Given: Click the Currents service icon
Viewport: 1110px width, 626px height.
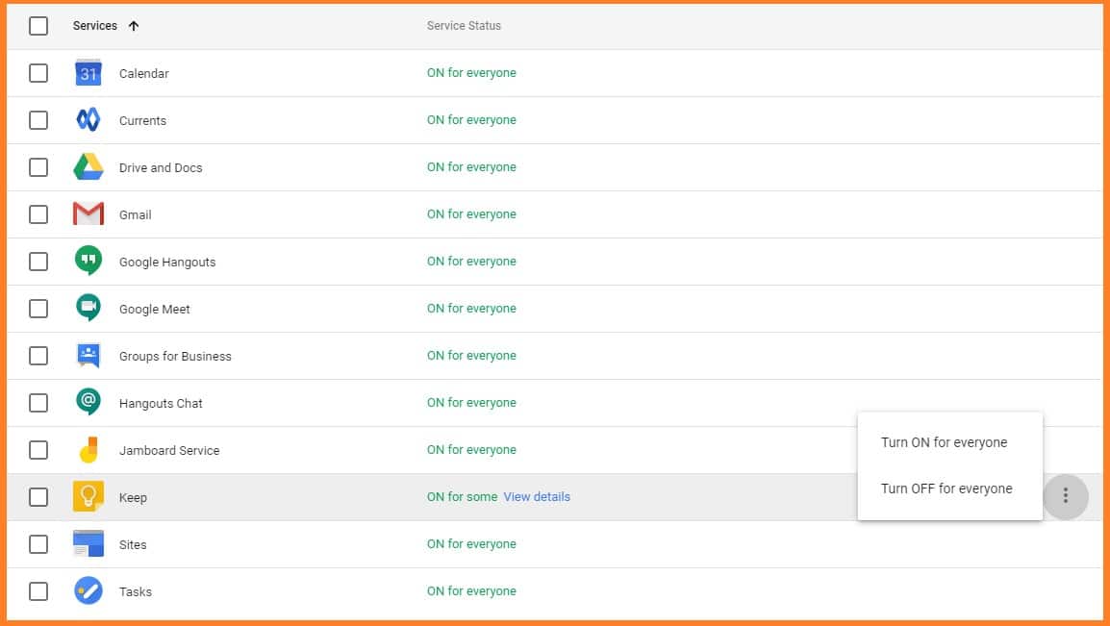Looking at the screenshot, I should point(88,120).
